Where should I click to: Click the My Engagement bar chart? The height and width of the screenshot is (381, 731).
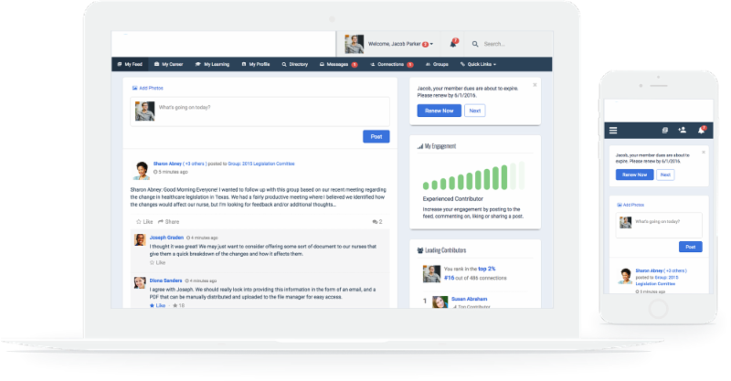click(474, 175)
